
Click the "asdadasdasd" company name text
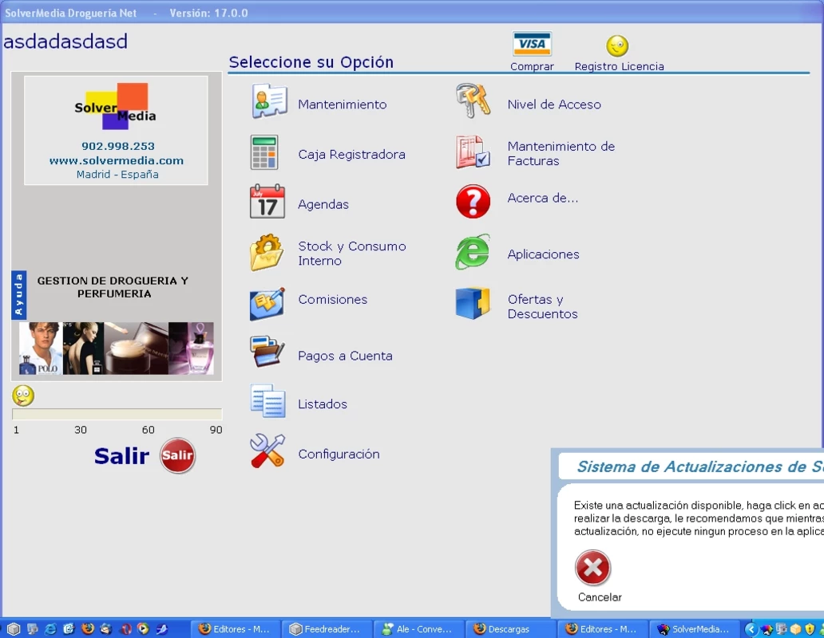pyautogui.click(x=65, y=41)
